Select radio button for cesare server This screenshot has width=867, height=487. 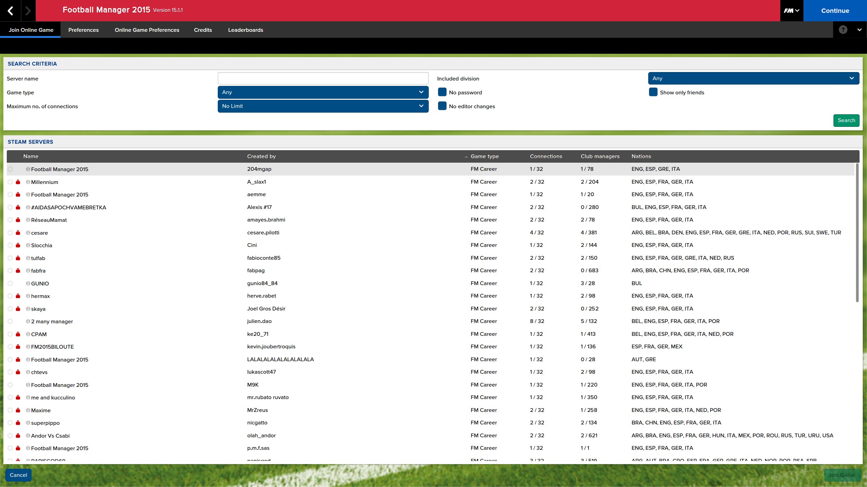[10, 233]
